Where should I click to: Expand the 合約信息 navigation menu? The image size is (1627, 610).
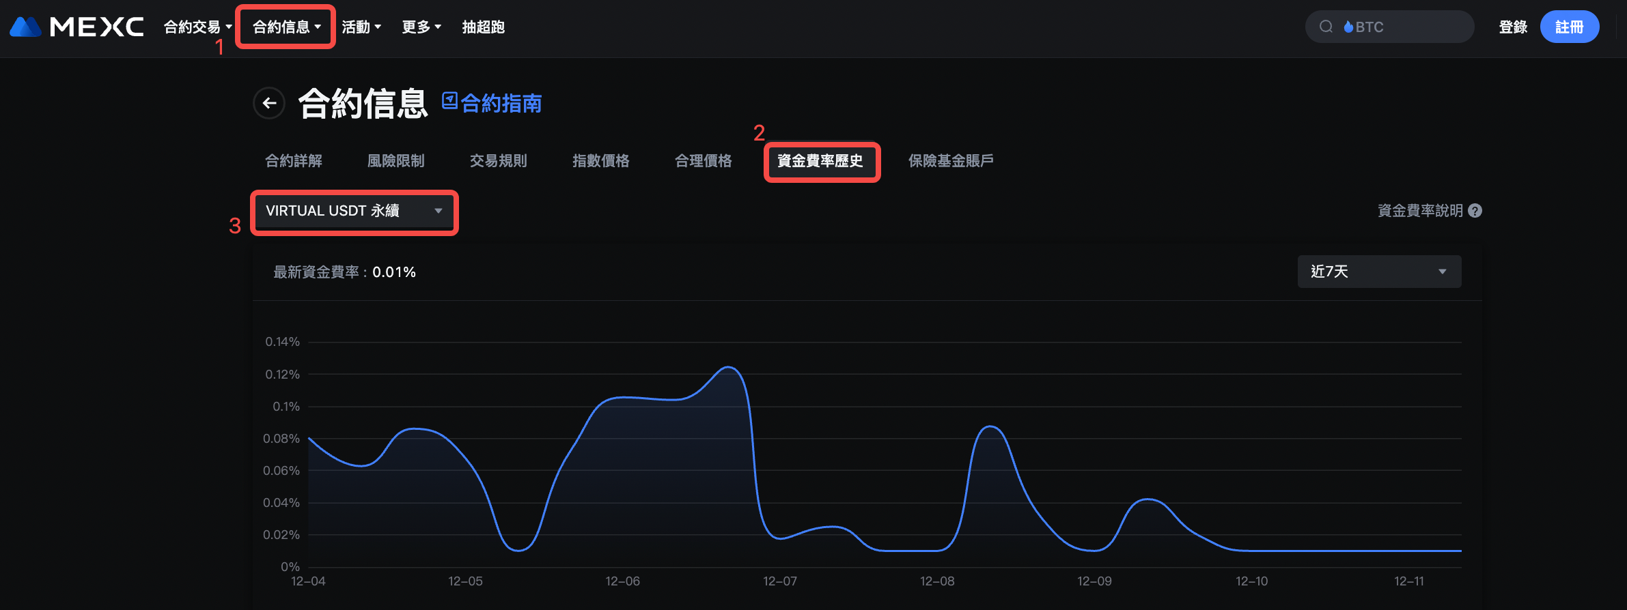(286, 27)
